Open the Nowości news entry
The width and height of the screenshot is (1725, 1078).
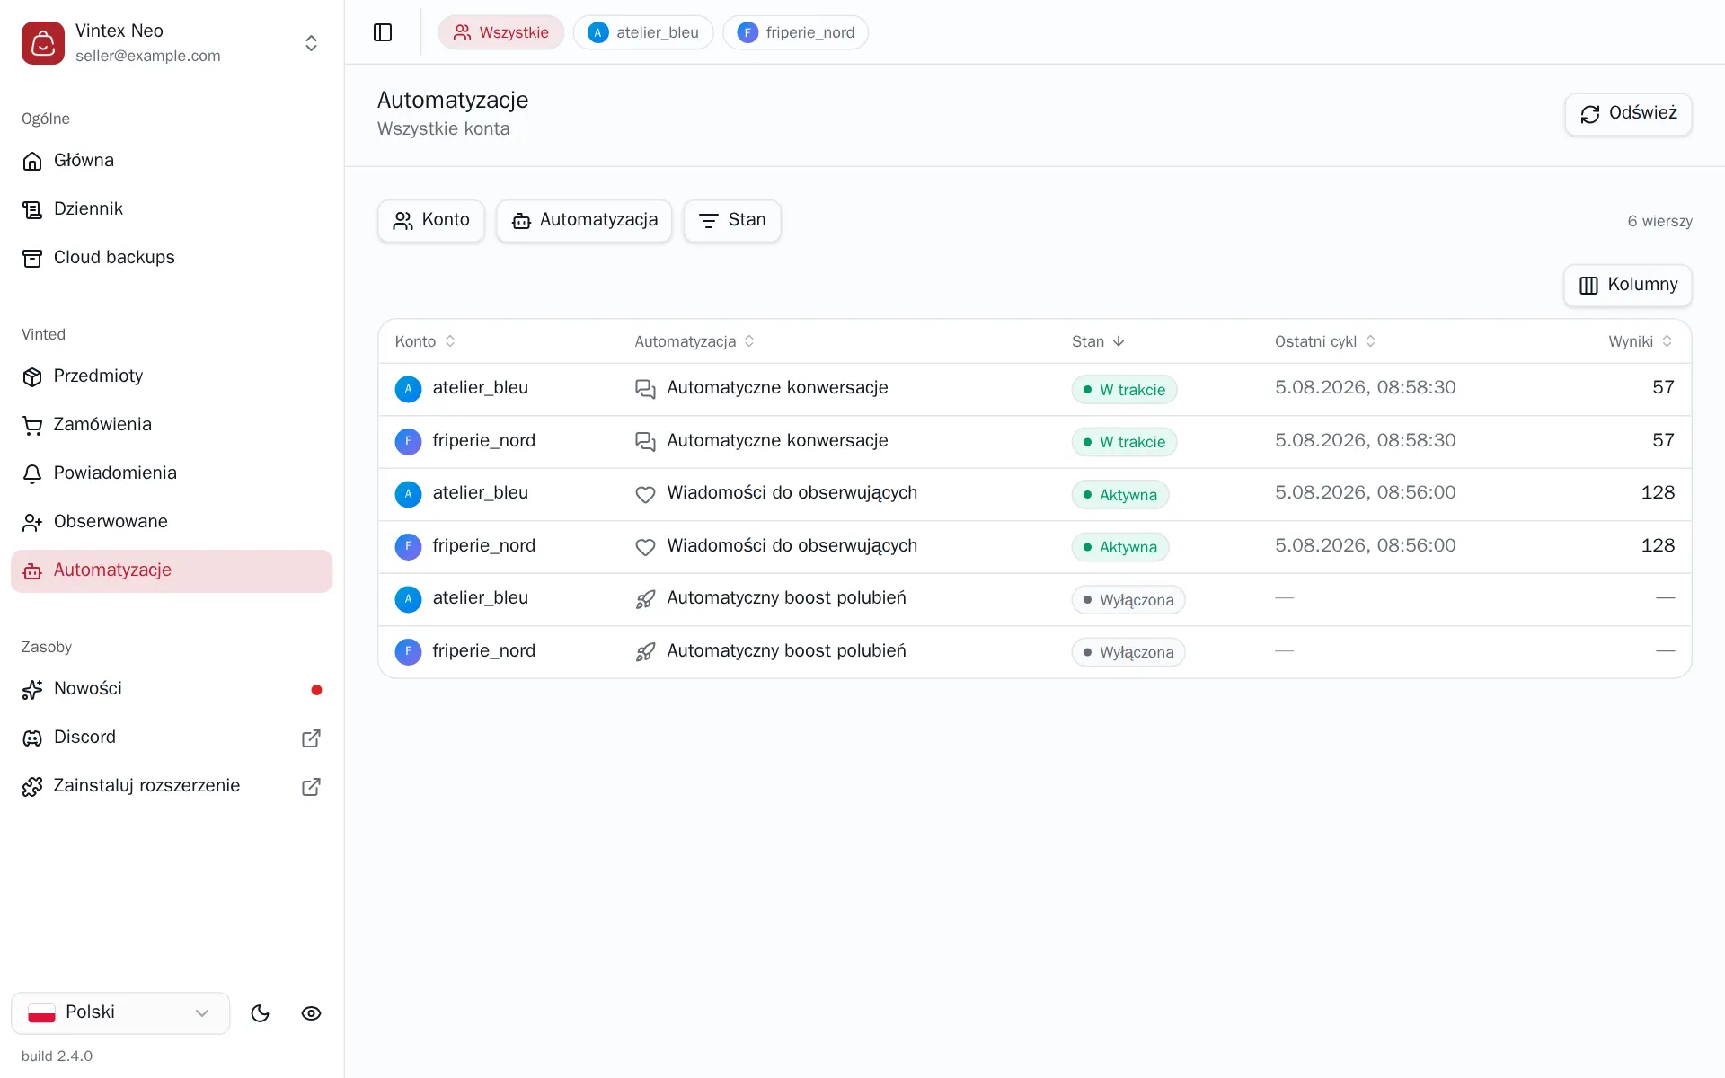(172, 689)
